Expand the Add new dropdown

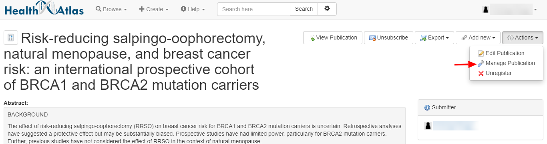click(x=478, y=38)
